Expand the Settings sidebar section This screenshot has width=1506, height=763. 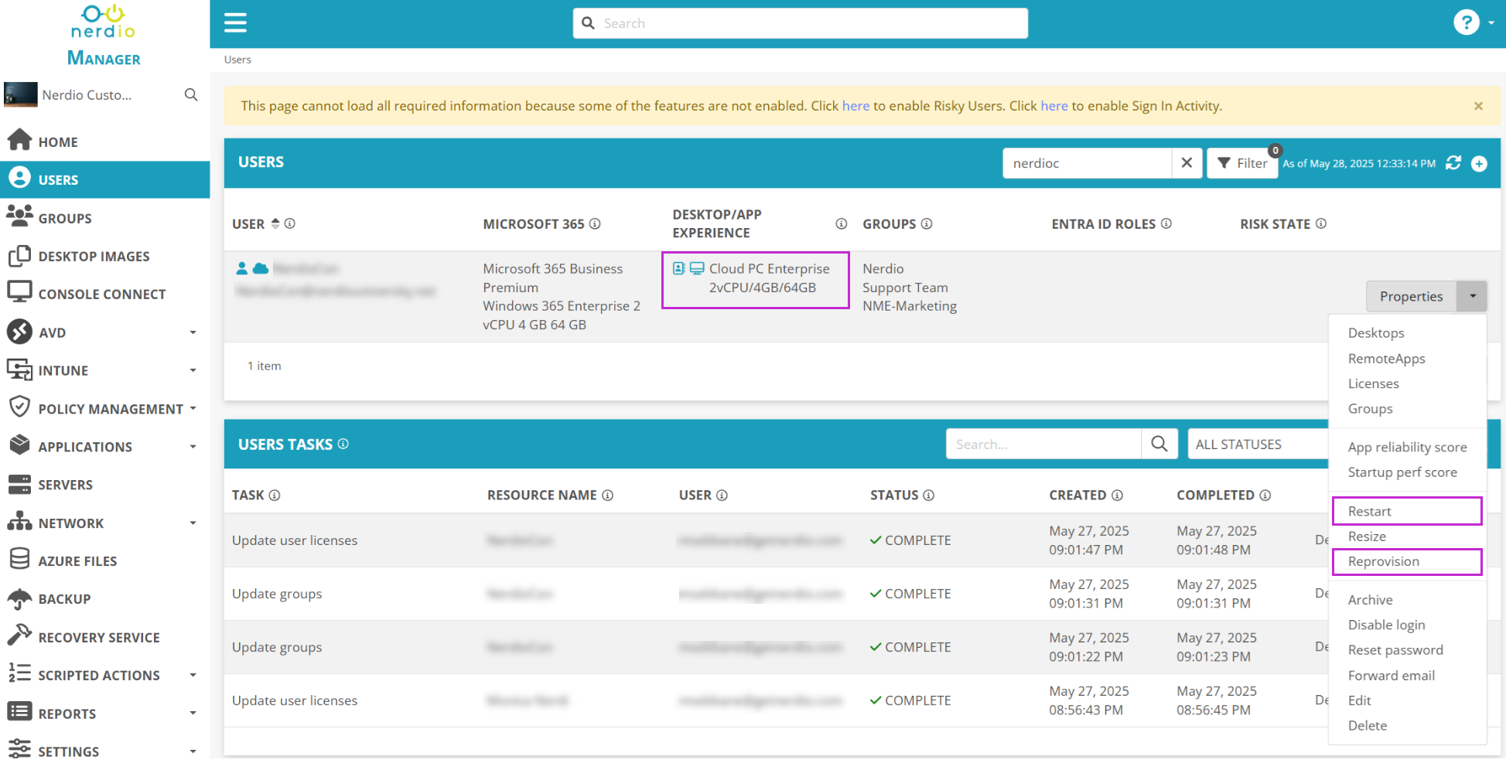coord(193,751)
